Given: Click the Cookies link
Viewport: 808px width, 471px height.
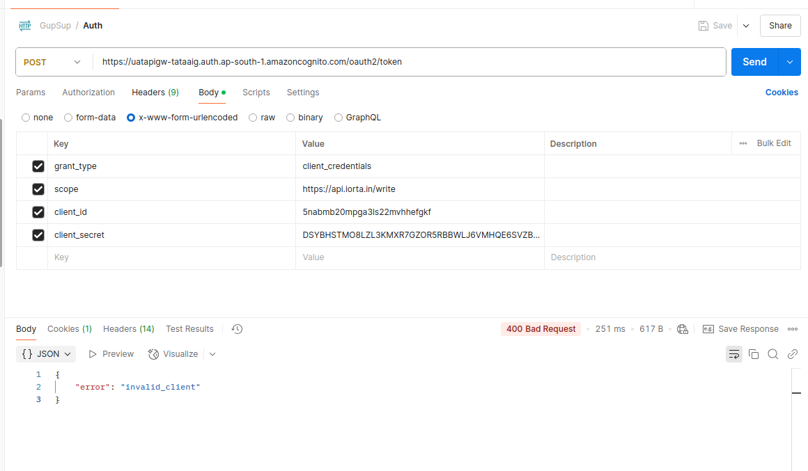Looking at the screenshot, I should pos(782,93).
